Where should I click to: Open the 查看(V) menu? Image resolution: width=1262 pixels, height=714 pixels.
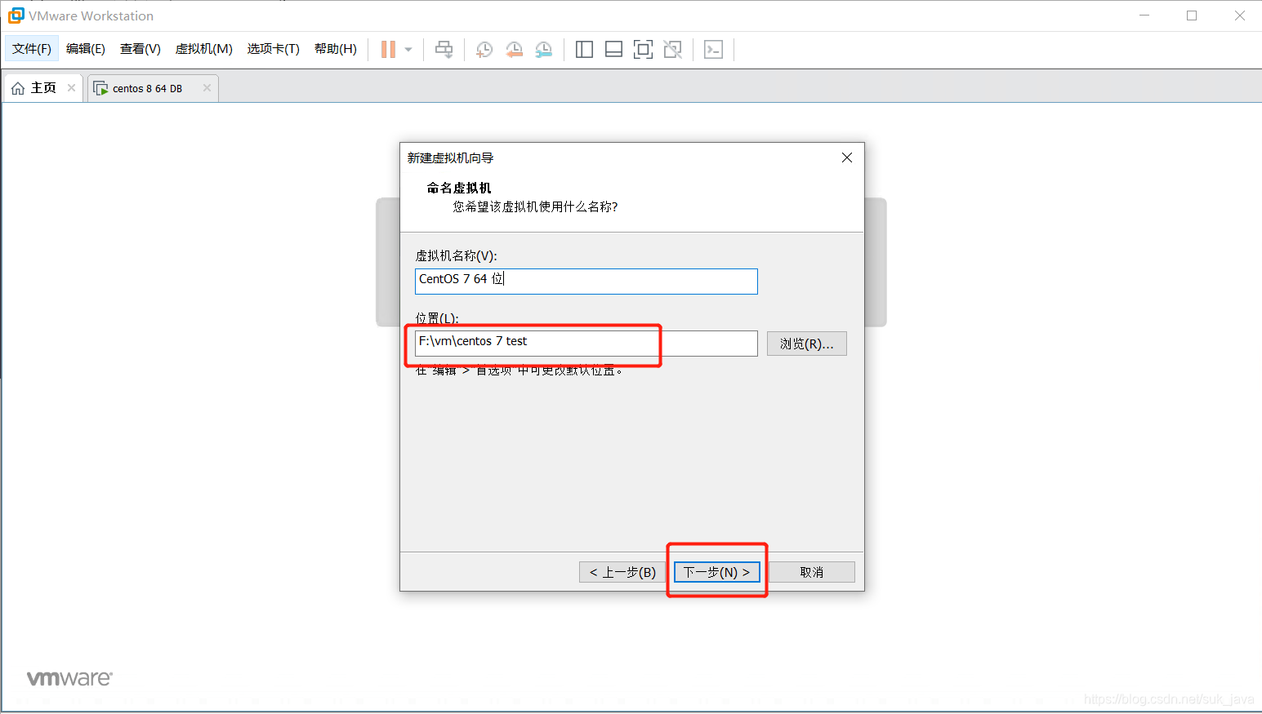point(140,49)
